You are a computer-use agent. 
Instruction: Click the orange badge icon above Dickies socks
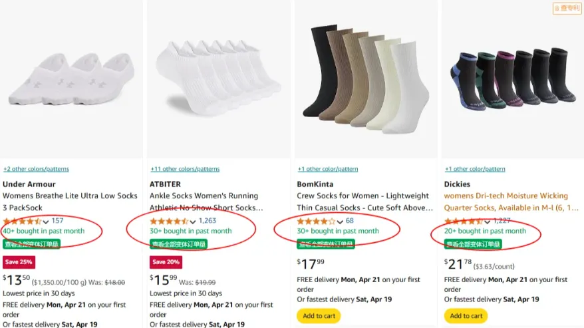click(567, 8)
